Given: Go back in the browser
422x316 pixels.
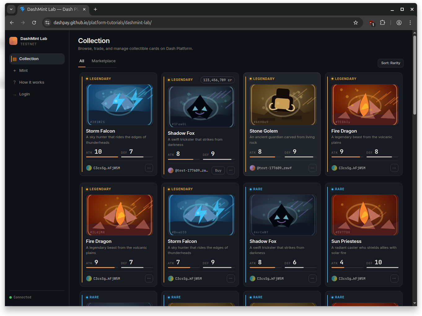Looking at the screenshot, I should (12, 23).
